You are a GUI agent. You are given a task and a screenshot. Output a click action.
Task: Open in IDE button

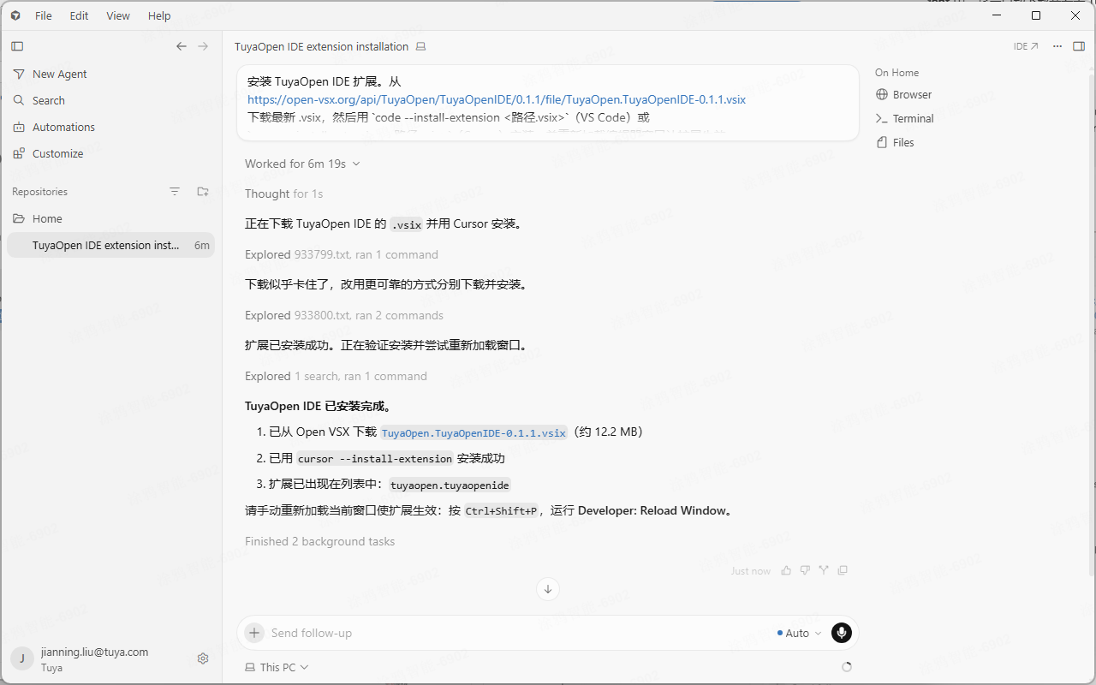(1026, 46)
